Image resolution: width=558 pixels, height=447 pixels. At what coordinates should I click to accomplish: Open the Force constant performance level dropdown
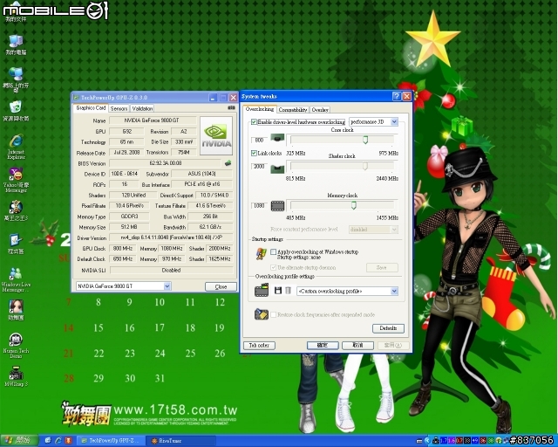[373, 230]
